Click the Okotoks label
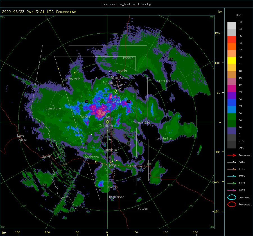The height and width of the screenshot is (236, 253). click(112, 187)
